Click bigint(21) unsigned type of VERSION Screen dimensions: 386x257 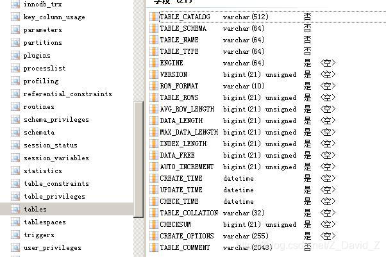pos(260,74)
